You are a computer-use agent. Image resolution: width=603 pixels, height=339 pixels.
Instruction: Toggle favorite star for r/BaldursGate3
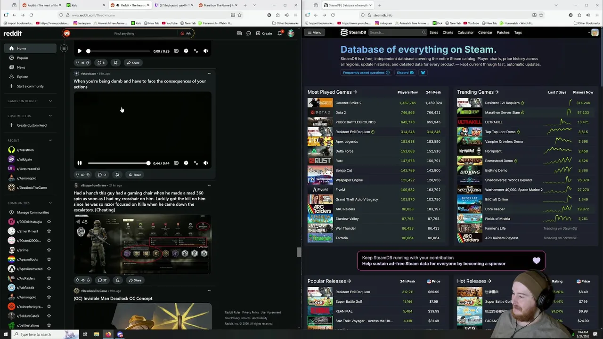[x=49, y=316]
